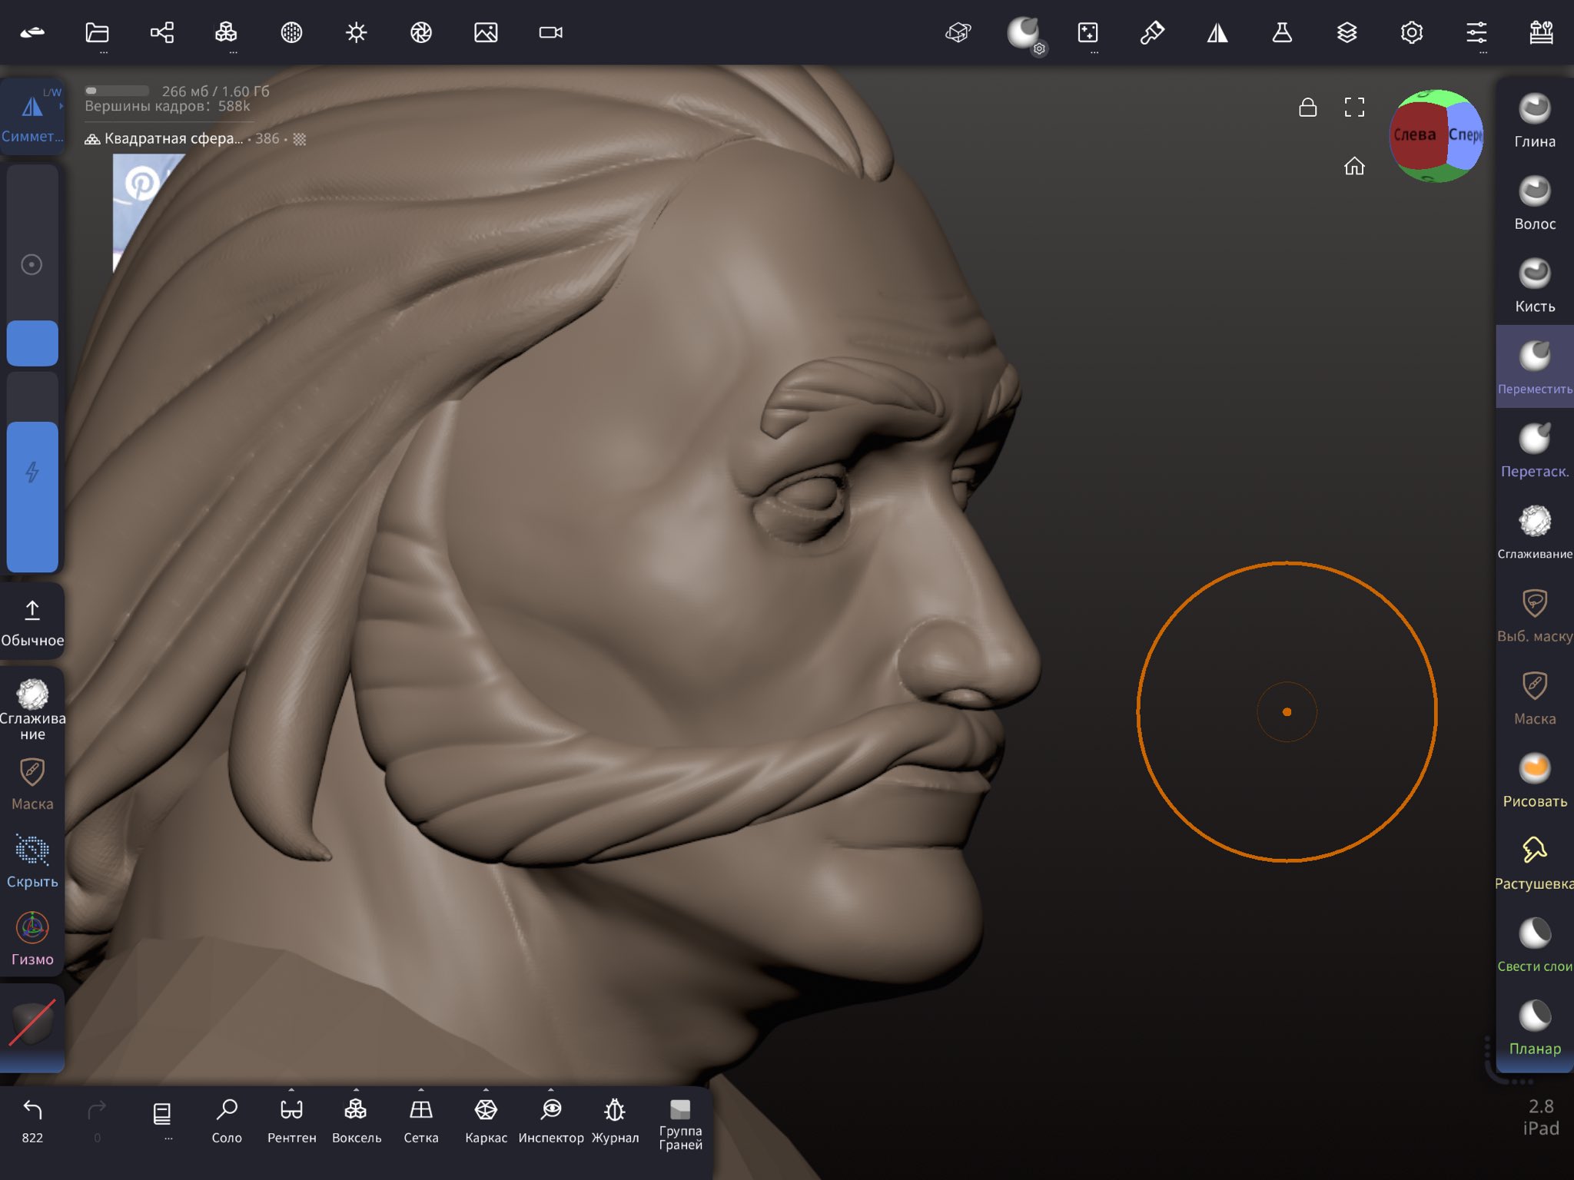Lock the camera view with the padlock
This screenshot has height=1180, width=1574.
pyautogui.click(x=1307, y=108)
